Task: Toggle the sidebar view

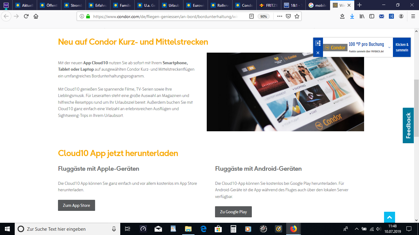Action: point(372,16)
